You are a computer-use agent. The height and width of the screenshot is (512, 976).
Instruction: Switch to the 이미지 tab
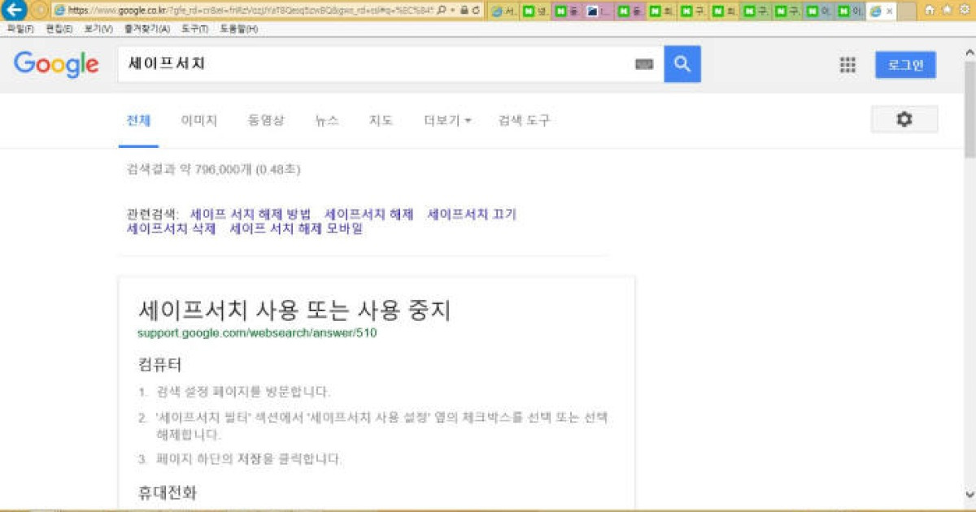click(199, 120)
